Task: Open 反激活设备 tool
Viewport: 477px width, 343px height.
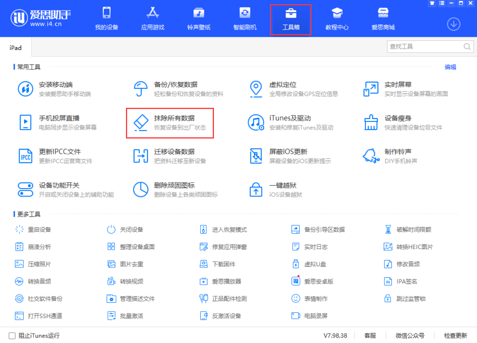Action: tap(220, 316)
